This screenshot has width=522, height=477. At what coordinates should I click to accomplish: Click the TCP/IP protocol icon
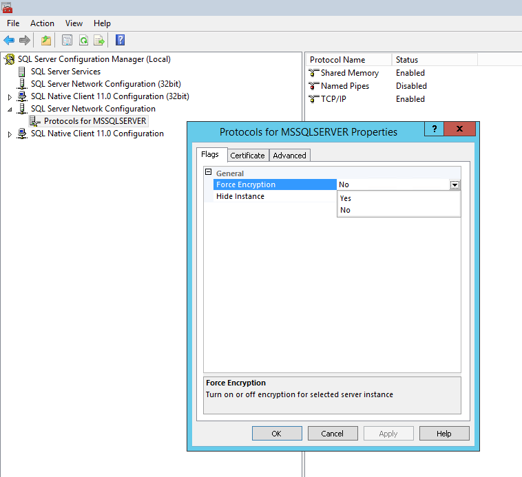click(314, 99)
